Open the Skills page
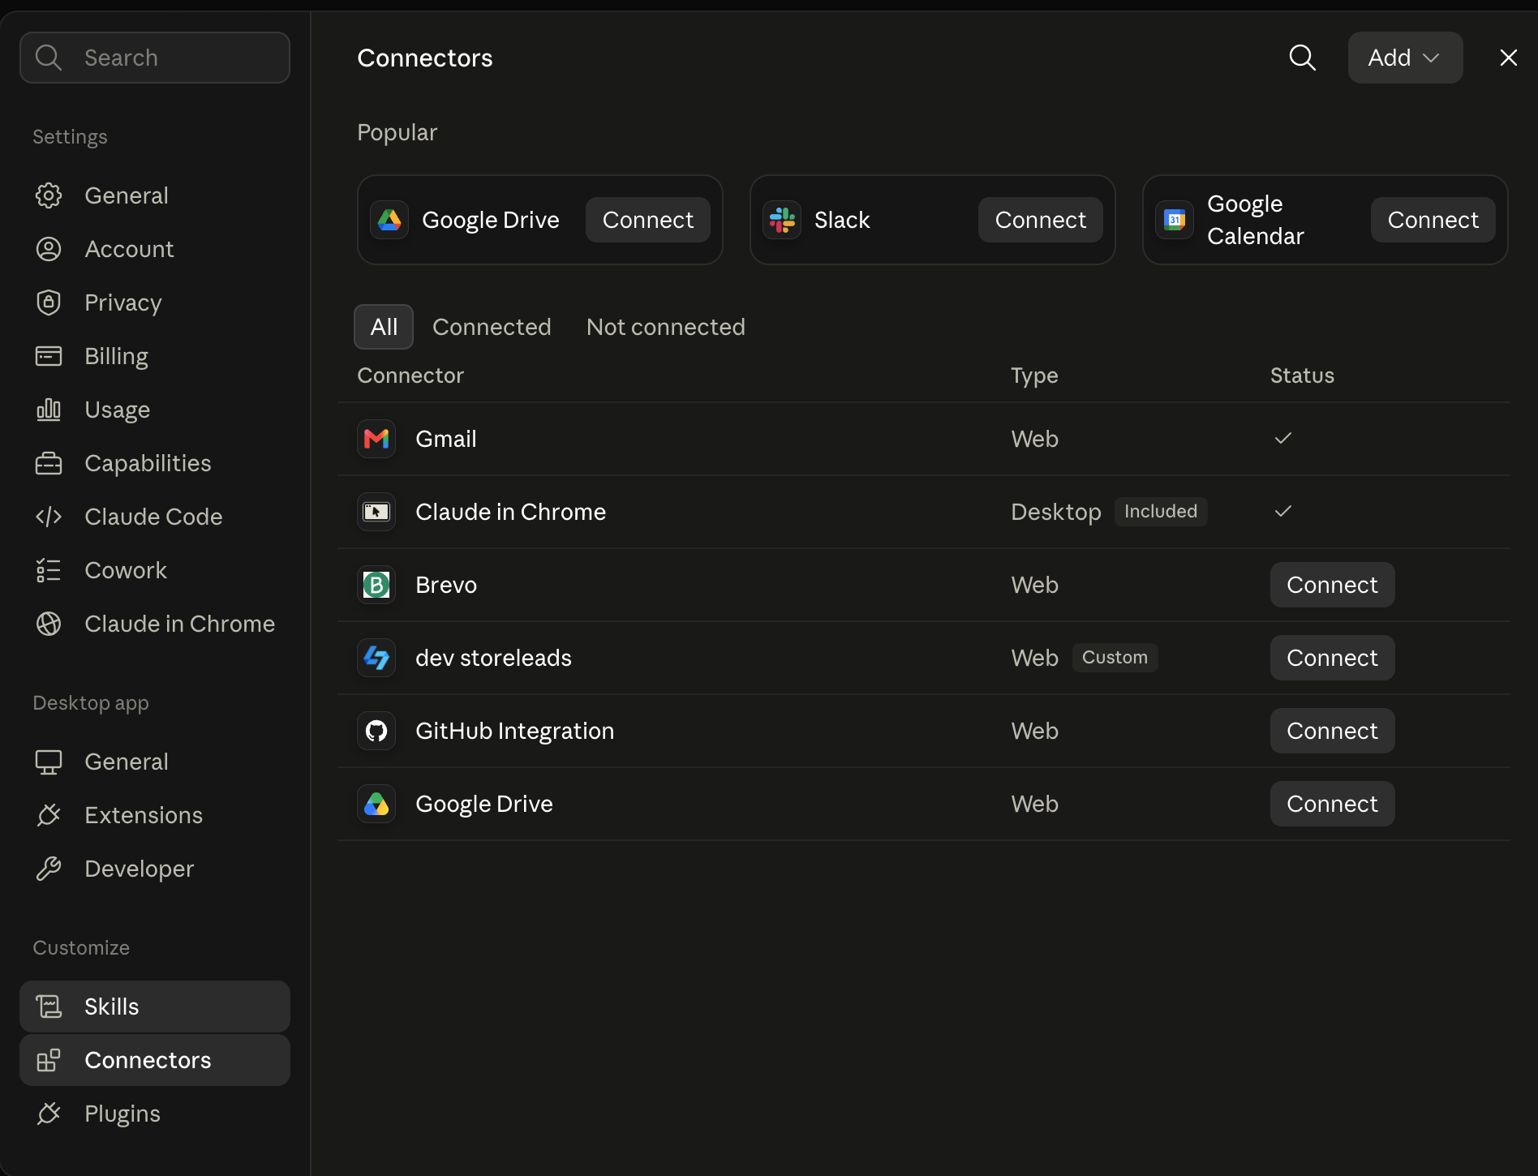The width and height of the screenshot is (1538, 1176). point(155,1006)
